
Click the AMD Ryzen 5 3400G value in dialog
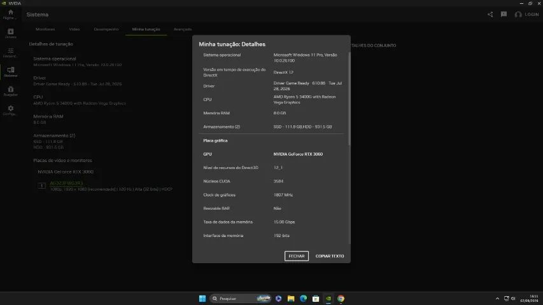coord(304,100)
